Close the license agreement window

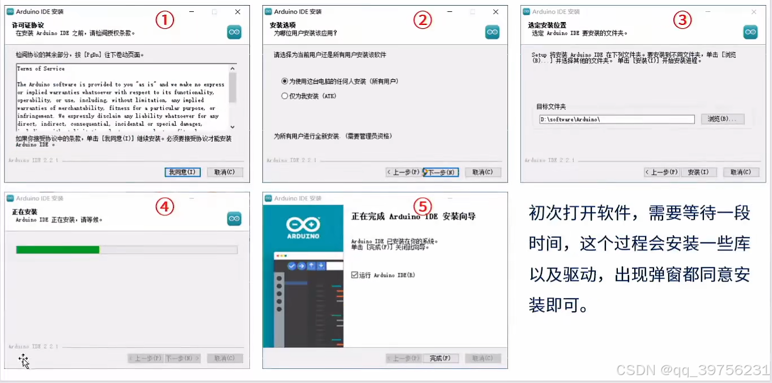(237, 12)
